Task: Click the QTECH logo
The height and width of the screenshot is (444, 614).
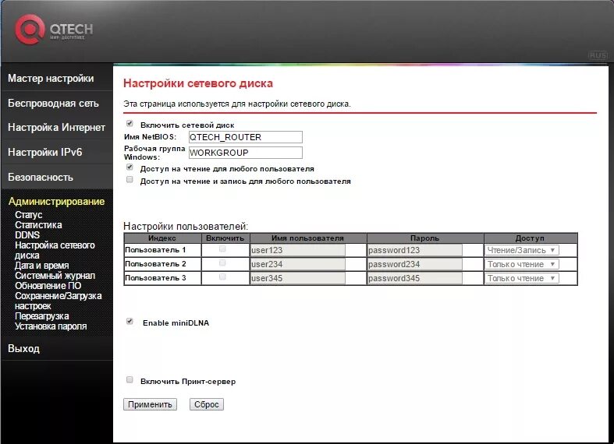Action: pyautogui.click(x=54, y=30)
